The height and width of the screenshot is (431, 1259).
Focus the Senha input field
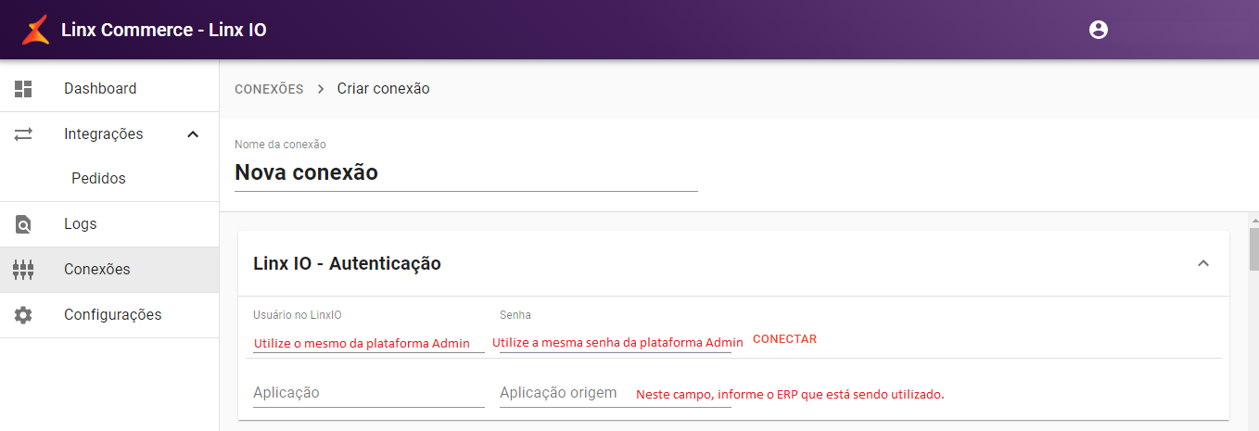[615, 342]
